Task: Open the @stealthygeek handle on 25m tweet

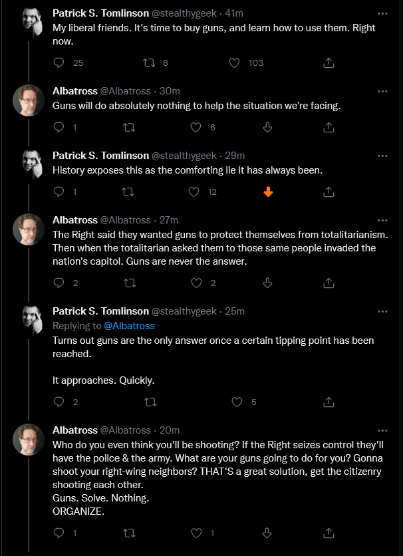Action: click(184, 311)
